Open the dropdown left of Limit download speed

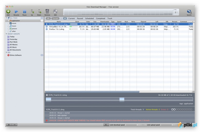coord(106,125)
